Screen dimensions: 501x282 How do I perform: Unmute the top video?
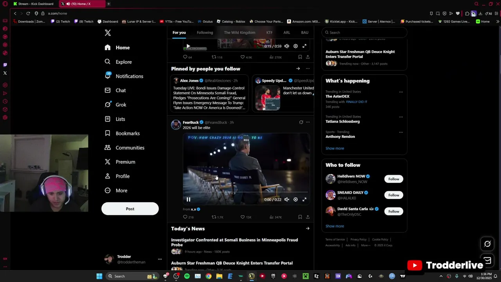pyautogui.click(x=287, y=46)
